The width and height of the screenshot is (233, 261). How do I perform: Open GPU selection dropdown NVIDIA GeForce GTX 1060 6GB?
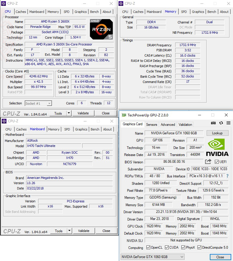pos(152,257)
